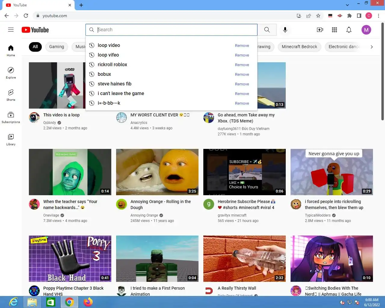Screen dimensions: 385x308
Task: Open a new Chrome tab
Action: pos(81,5)
